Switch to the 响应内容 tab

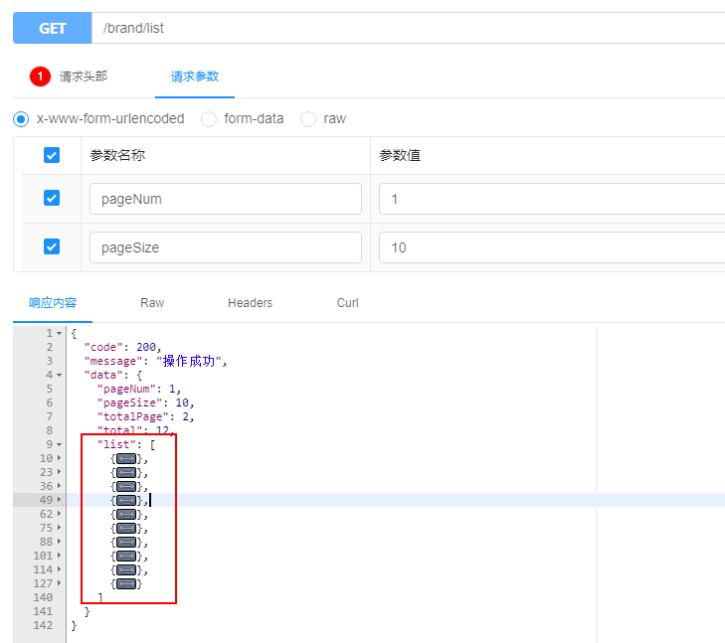tap(53, 303)
